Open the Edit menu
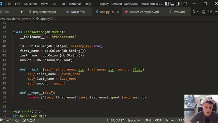Viewport: 218px width, 123px height. [18, 4]
